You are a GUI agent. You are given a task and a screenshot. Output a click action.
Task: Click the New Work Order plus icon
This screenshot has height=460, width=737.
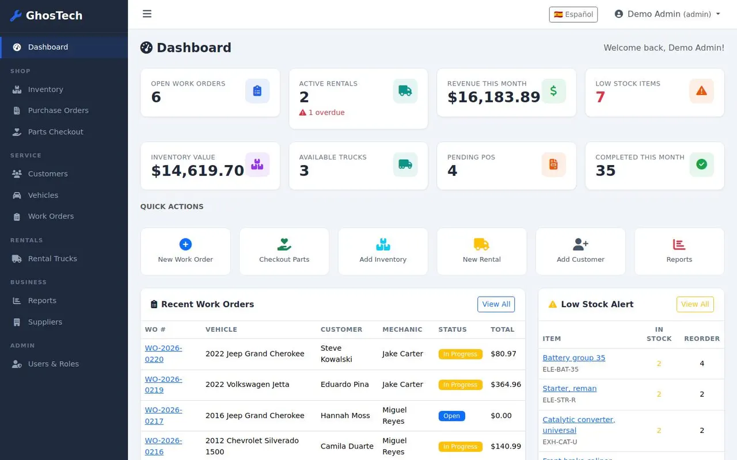point(185,244)
